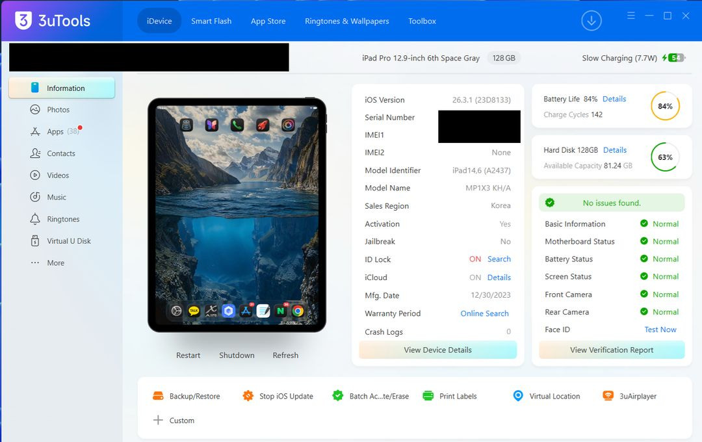This screenshot has height=442, width=702.
Task: Click View Device Details button
Action: [x=437, y=350]
